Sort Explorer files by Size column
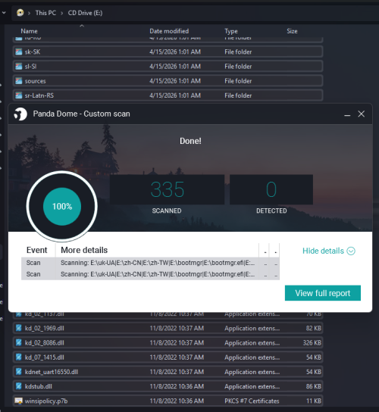This screenshot has width=379, height=412. pyautogui.click(x=292, y=31)
